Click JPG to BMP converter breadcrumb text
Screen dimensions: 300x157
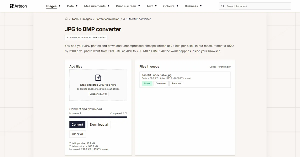coord(137,19)
